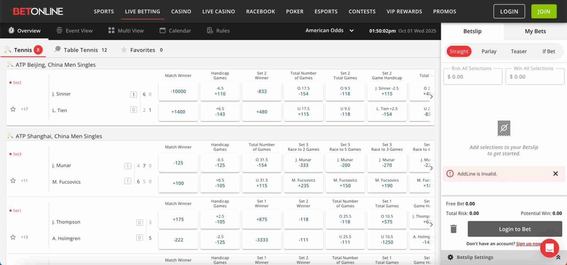Click the Sign up now link
Viewport: 567px width, 265px height.
[x=529, y=244]
